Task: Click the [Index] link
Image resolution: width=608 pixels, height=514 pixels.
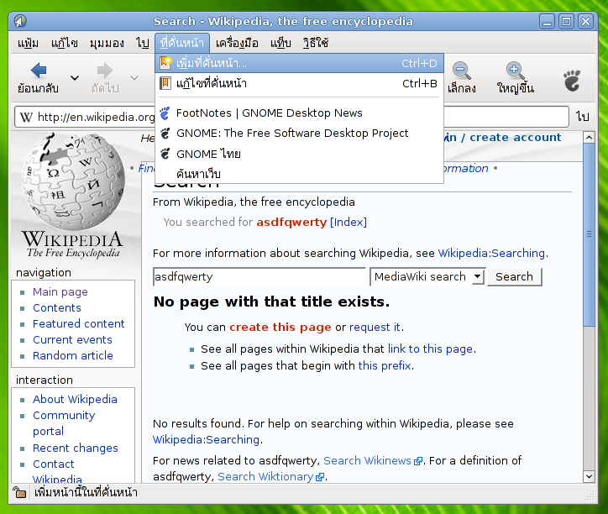Action: pos(349,223)
